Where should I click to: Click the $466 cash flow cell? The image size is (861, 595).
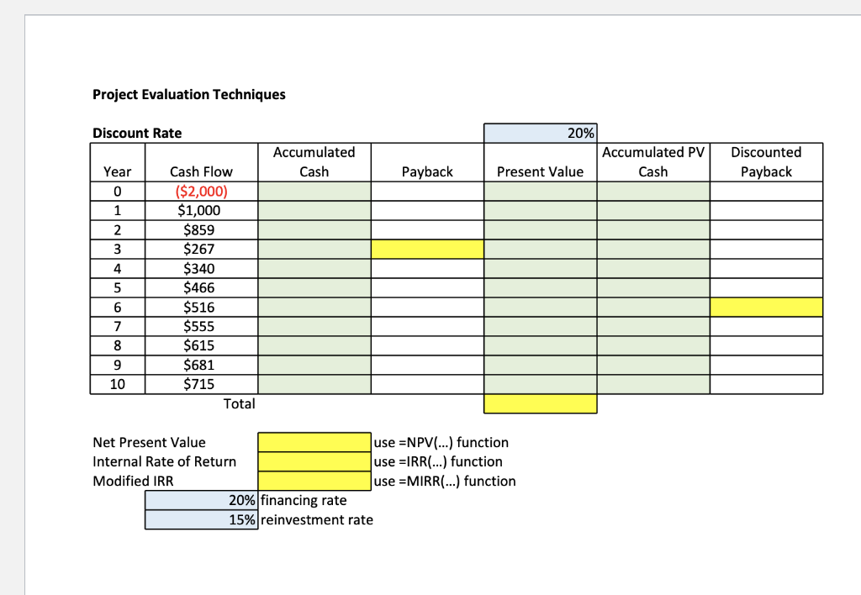click(x=202, y=288)
